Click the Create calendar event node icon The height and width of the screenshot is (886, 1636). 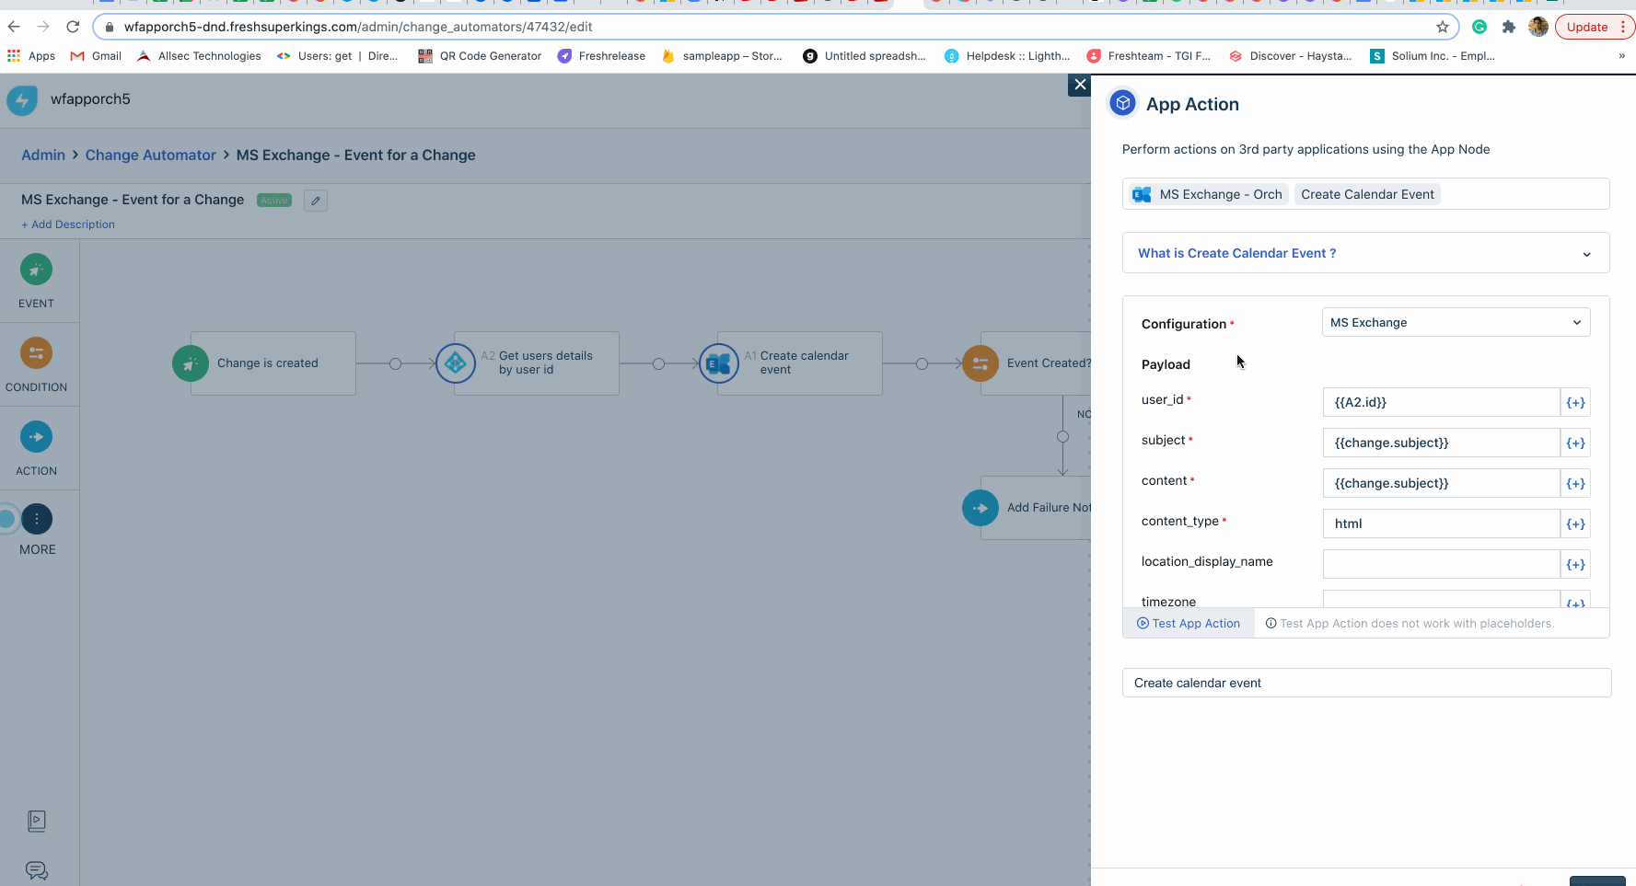(x=718, y=363)
